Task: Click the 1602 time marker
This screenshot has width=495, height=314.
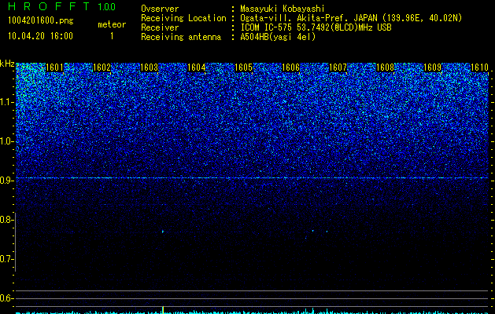Action: 102,68
